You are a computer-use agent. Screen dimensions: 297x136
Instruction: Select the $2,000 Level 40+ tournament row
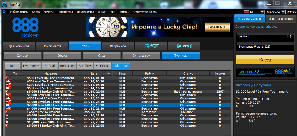pyautogui.click(x=118, y=105)
